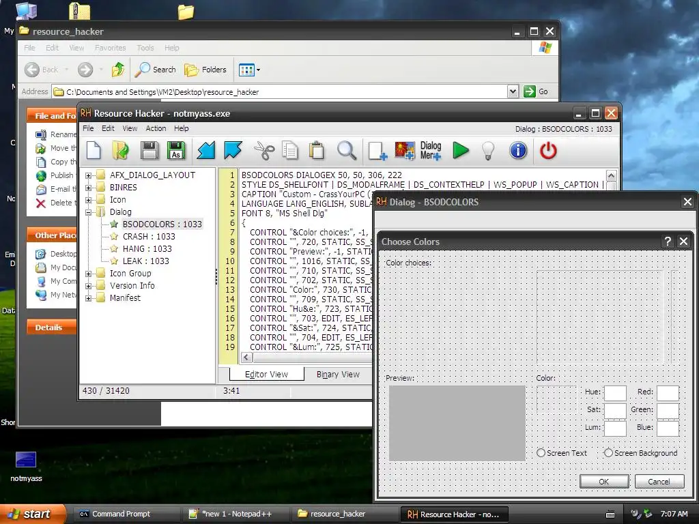
Task: Switch to Notepad++ taskbar button
Action: point(236,514)
